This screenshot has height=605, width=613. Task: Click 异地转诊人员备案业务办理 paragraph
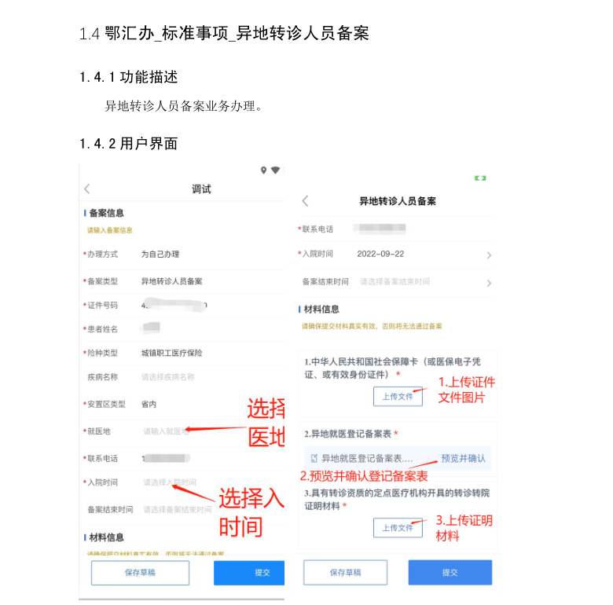point(184,106)
